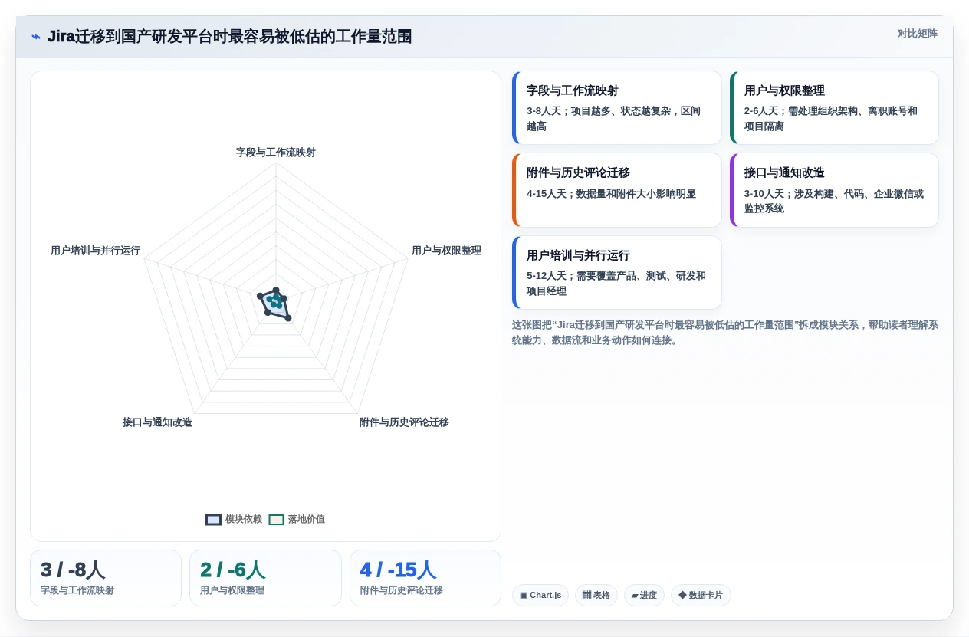Open the 附件与历史评论迁移 card
Image resolution: width=969 pixels, height=637 pixels.
tap(616, 190)
